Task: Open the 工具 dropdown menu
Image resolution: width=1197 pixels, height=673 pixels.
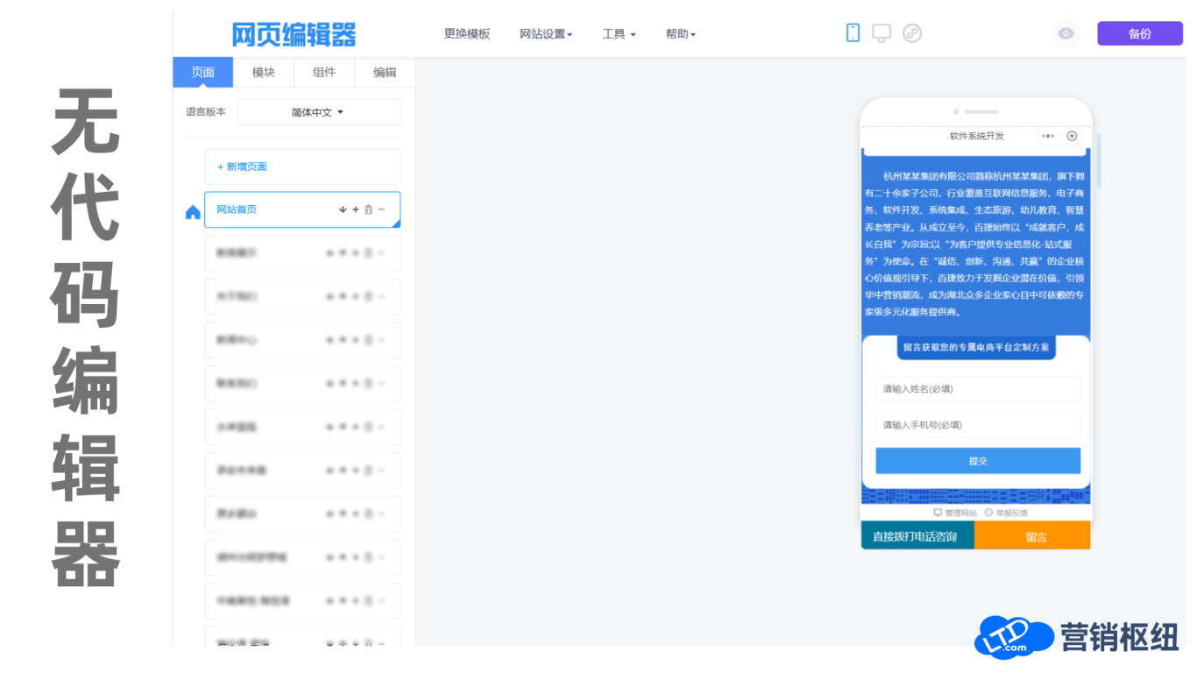Action: pos(619,34)
